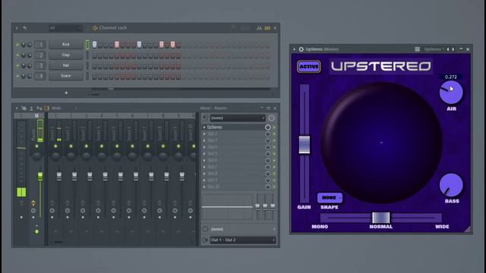486x273 pixels.
Task: Select the mixer Insert 8 track header
Action: [163, 115]
